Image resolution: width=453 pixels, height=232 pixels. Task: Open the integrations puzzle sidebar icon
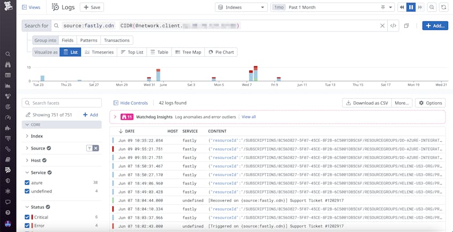[x=8, y=128]
